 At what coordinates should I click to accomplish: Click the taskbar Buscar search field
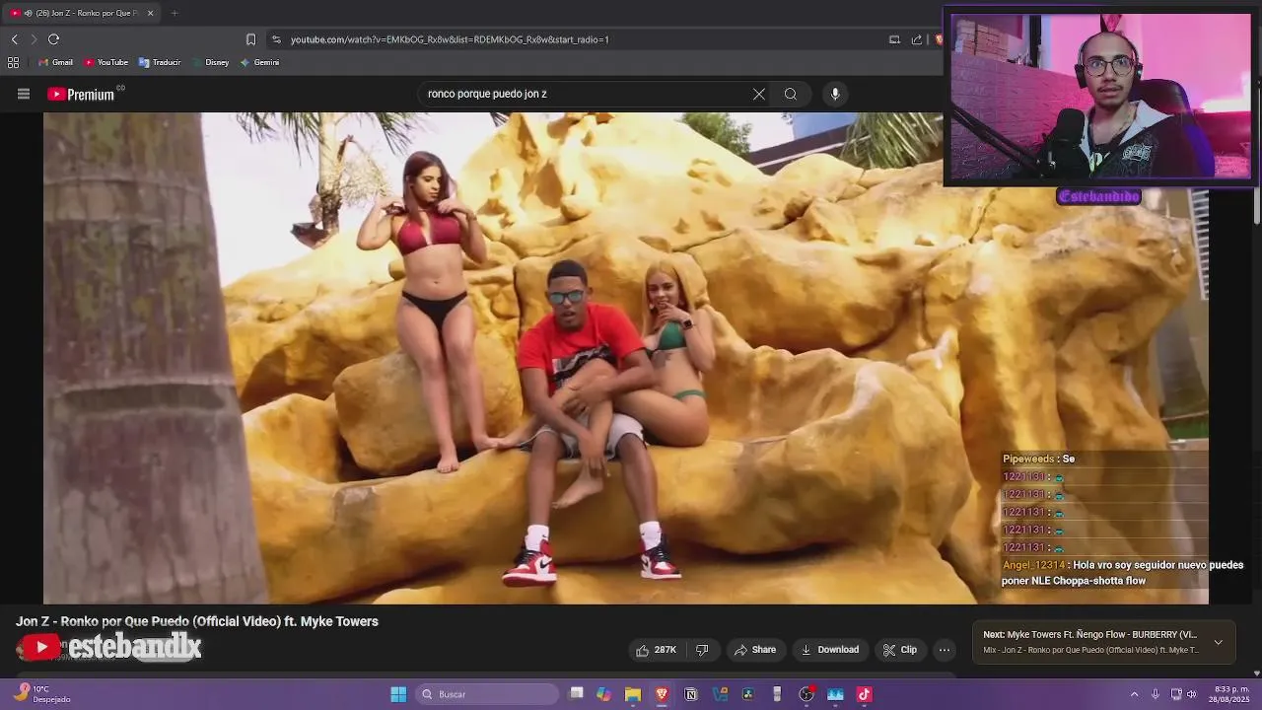487,694
